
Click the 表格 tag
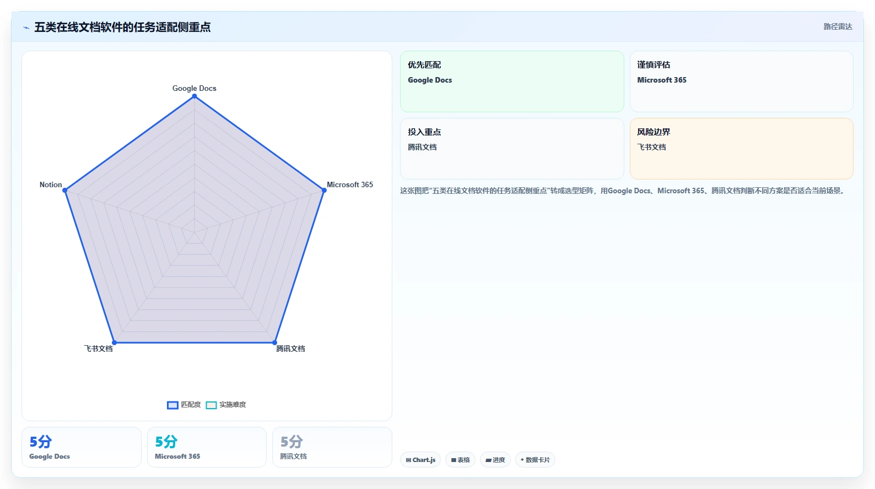point(461,460)
